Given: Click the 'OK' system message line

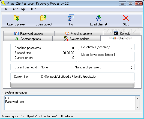Looking at the screenshot, I should point(7,98).
